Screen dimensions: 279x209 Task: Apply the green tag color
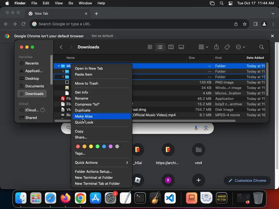[x=98, y=146]
